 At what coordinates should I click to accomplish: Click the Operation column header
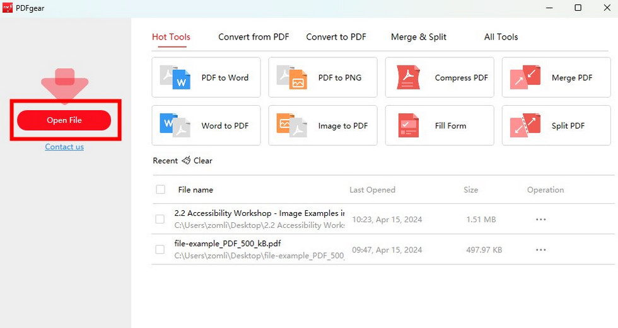click(x=545, y=190)
